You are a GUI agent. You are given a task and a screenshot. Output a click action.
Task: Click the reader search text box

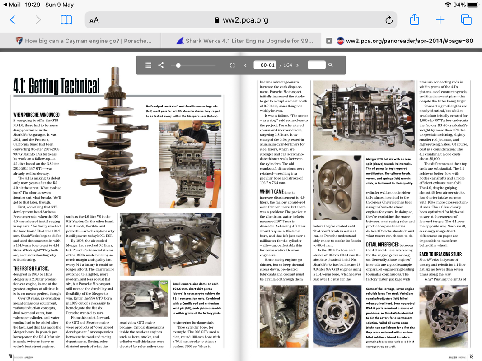(316, 65)
